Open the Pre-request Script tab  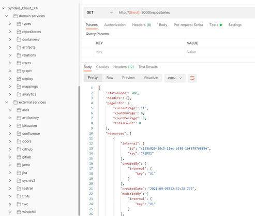click(x=188, y=25)
